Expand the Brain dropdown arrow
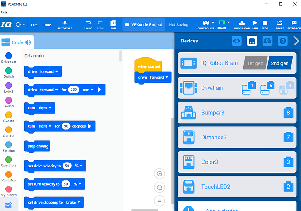The height and width of the screenshot is (211, 301). coord(229,22)
